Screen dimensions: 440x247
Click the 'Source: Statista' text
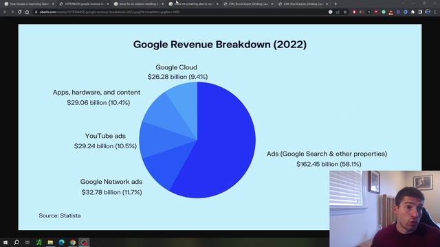coord(60,215)
